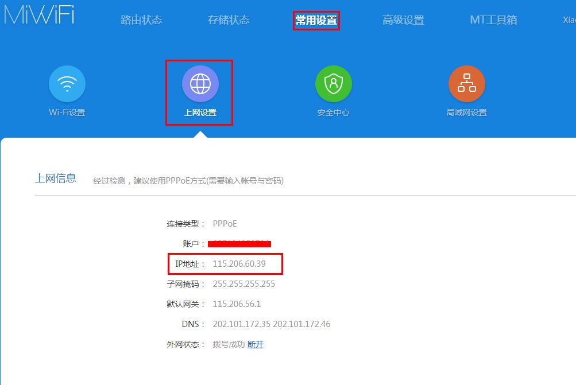
Task: Click the MiWiFi logo
Action: [39, 15]
